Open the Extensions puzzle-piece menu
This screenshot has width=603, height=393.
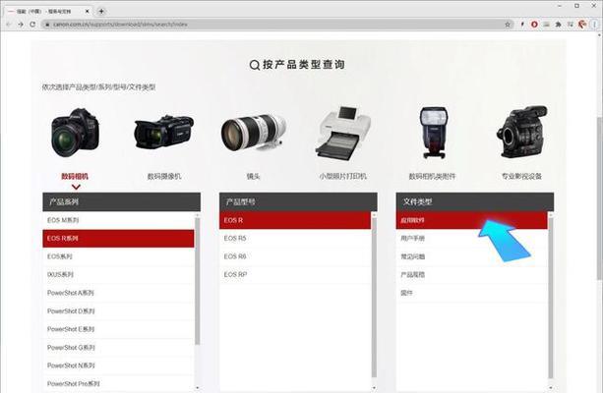(558, 25)
